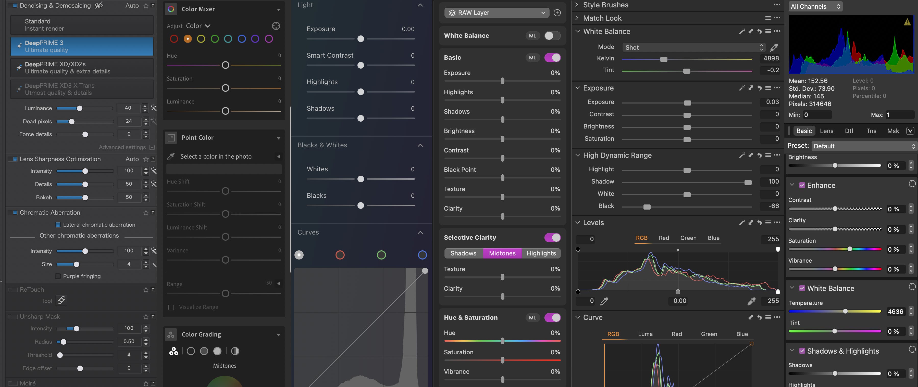Image resolution: width=918 pixels, height=387 pixels.
Task: Toggle the Hue & Saturation switch
Action: tap(552, 318)
